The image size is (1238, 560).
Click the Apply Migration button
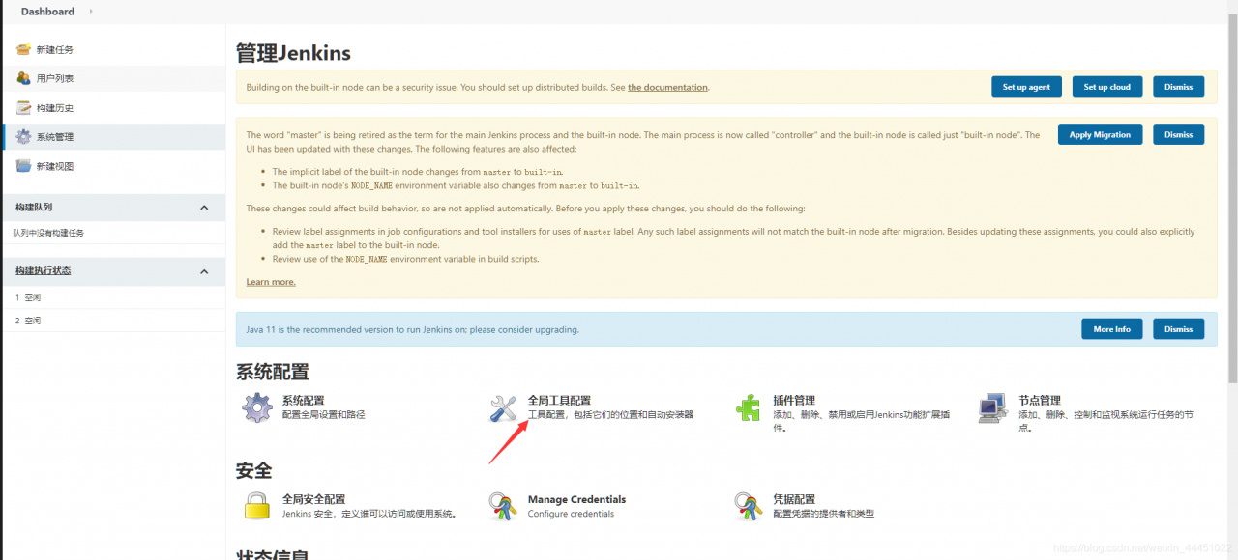click(1100, 135)
